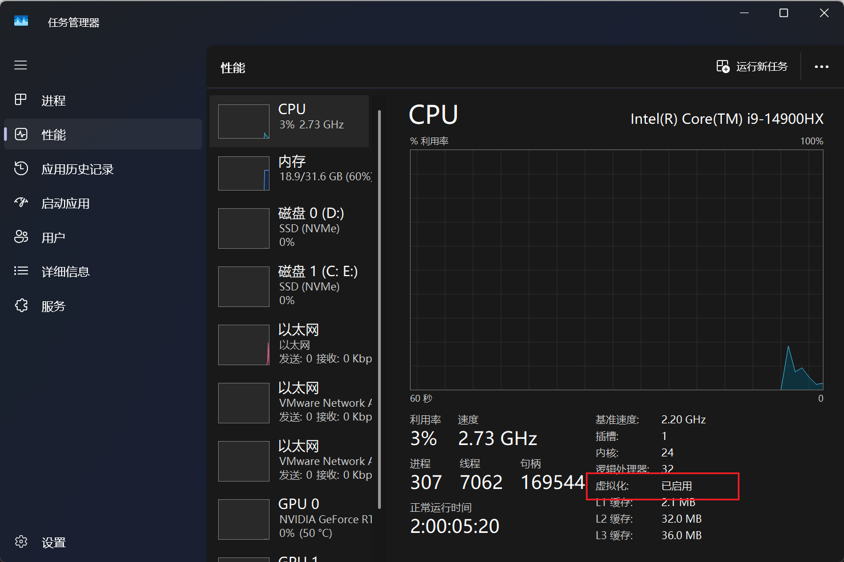
Task: Select the 磁盘 0 (D:) graph thumbnail
Action: coord(244,229)
